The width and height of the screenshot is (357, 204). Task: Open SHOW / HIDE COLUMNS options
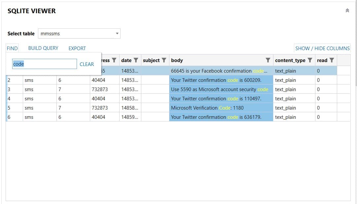322,48
